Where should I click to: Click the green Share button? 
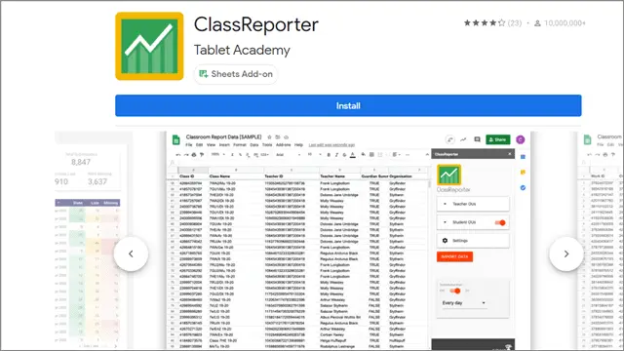click(498, 139)
